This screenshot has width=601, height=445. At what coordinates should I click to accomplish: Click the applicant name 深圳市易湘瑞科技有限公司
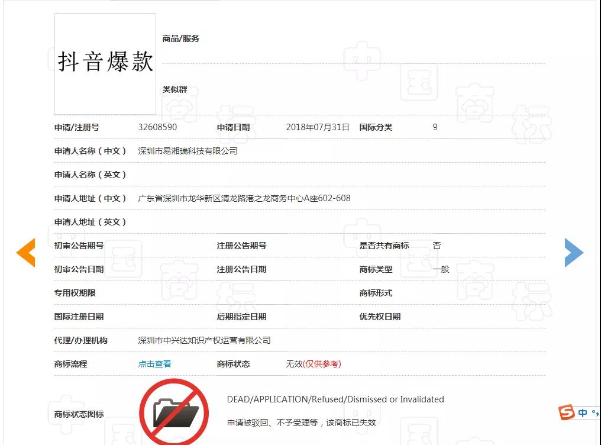click(x=188, y=151)
